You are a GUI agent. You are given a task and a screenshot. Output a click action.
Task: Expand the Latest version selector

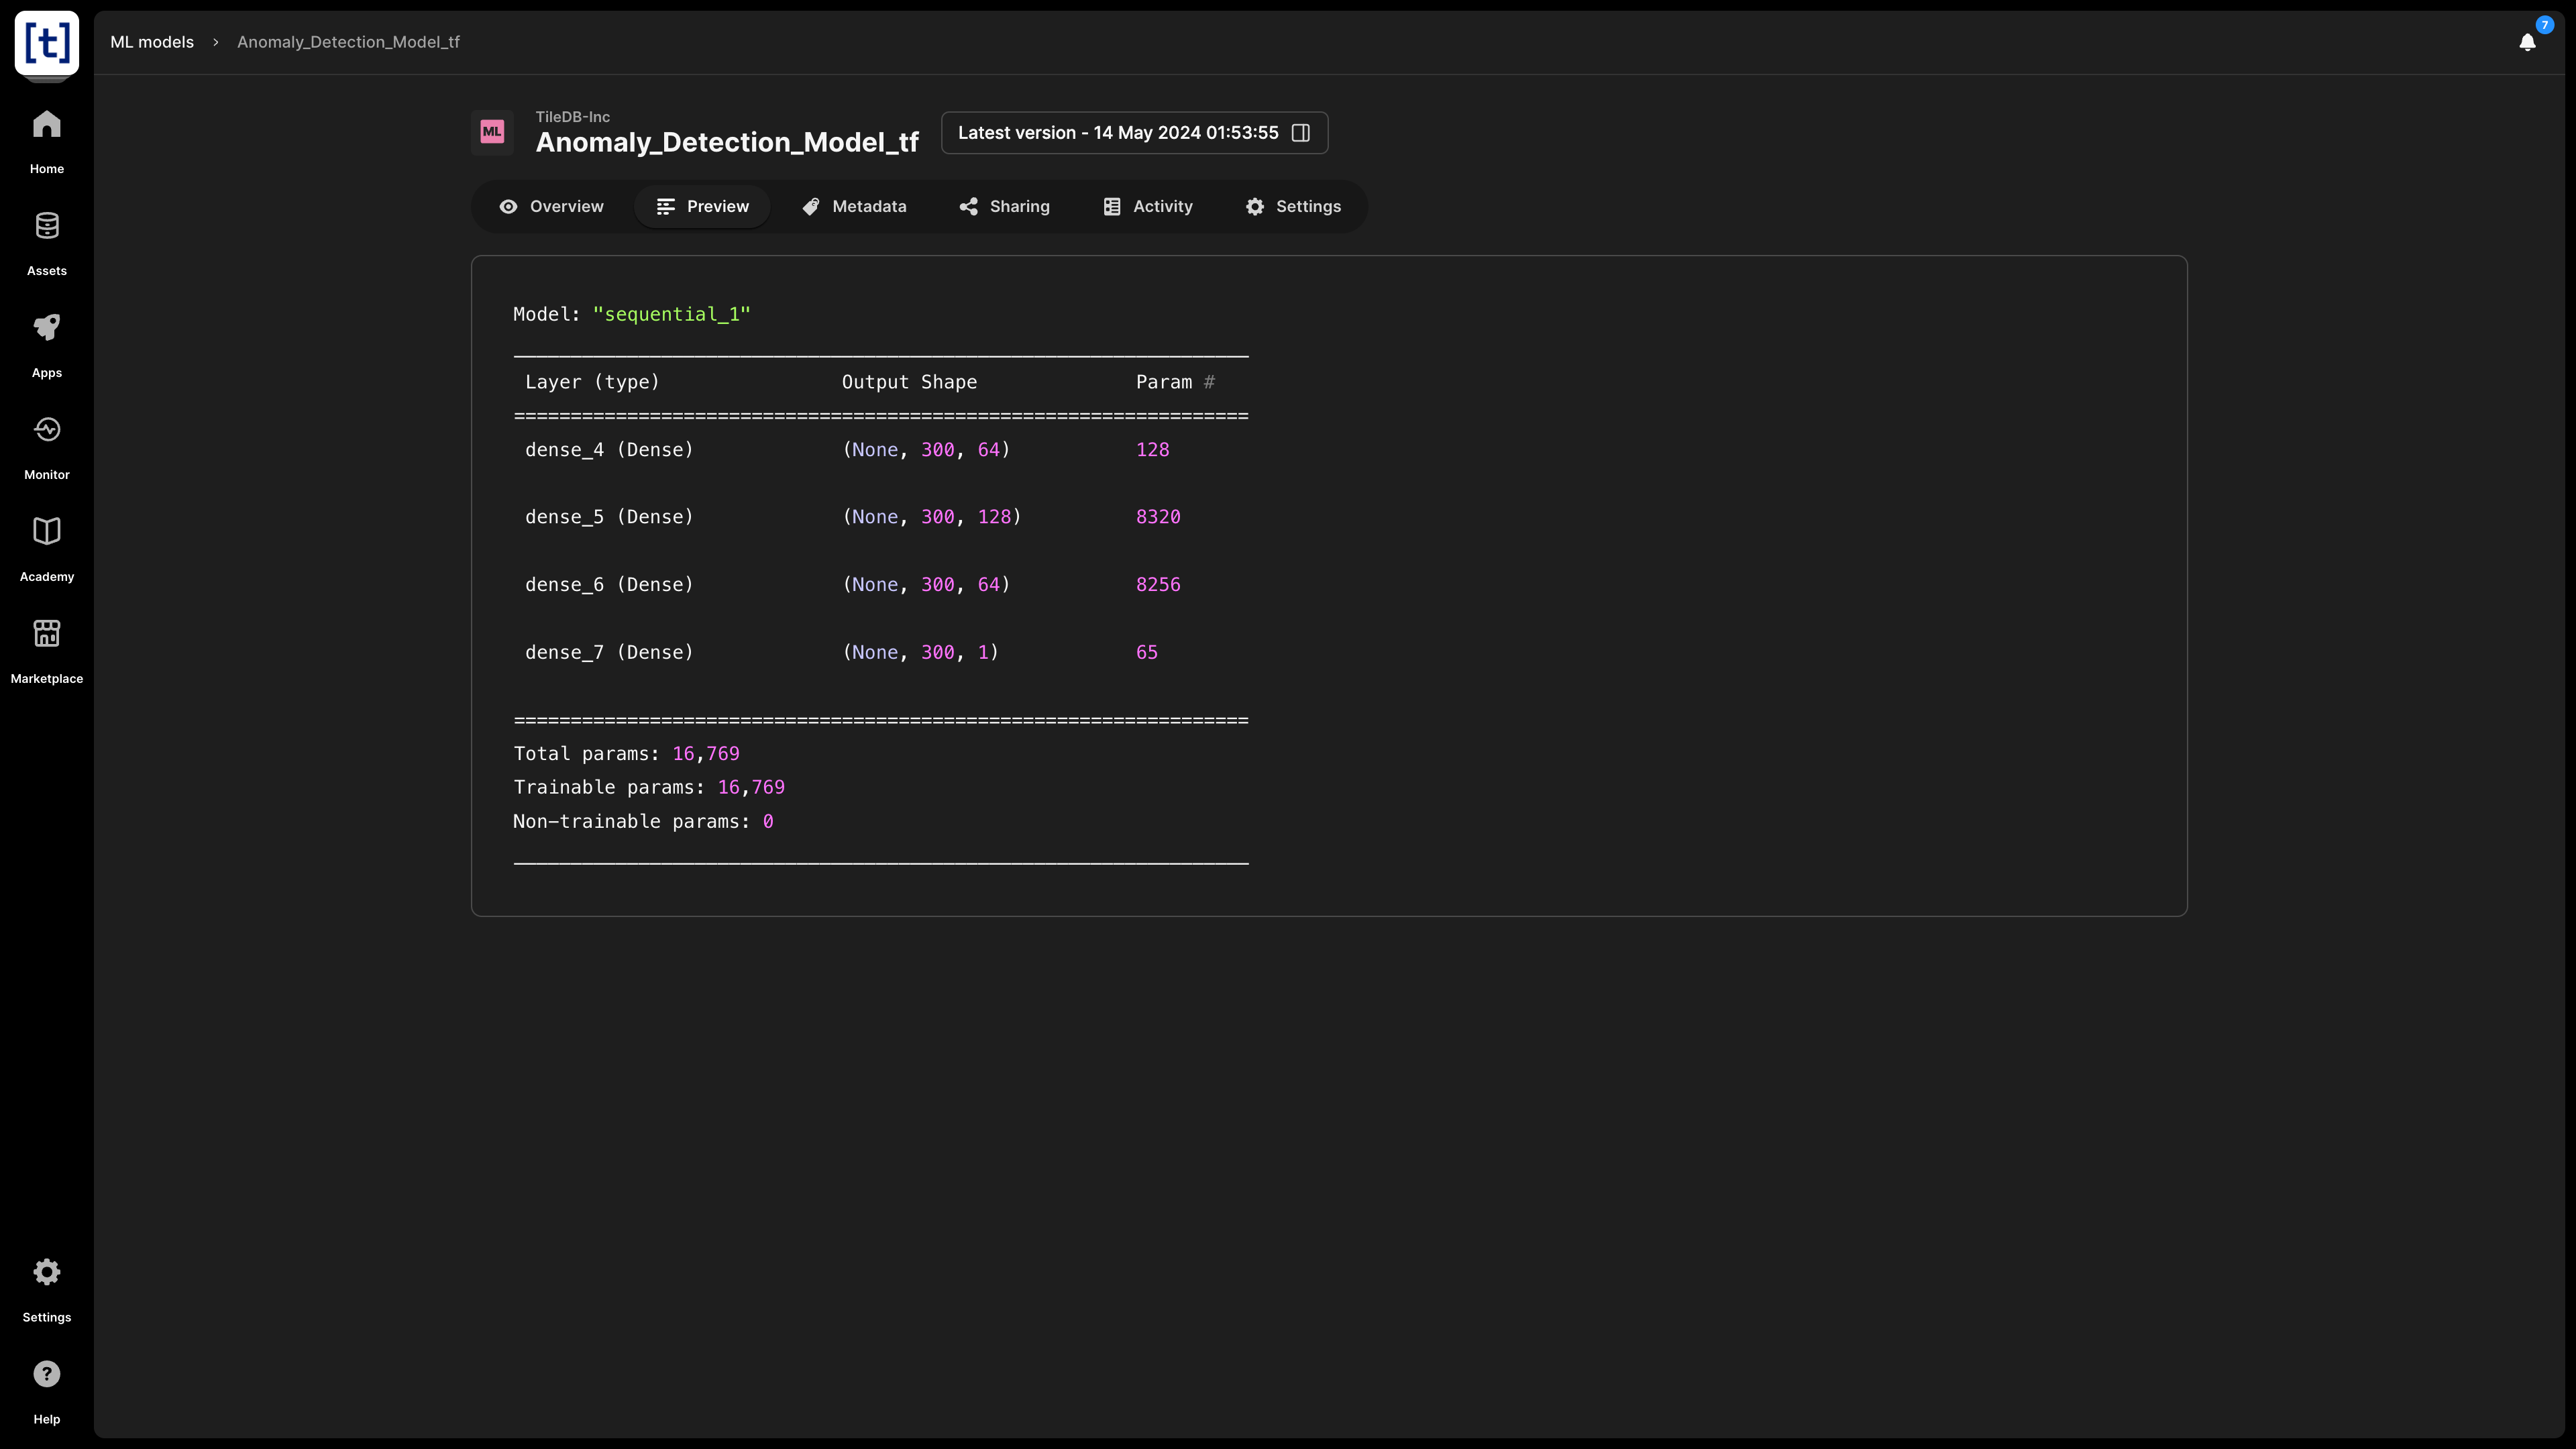tap(1134, 133)
